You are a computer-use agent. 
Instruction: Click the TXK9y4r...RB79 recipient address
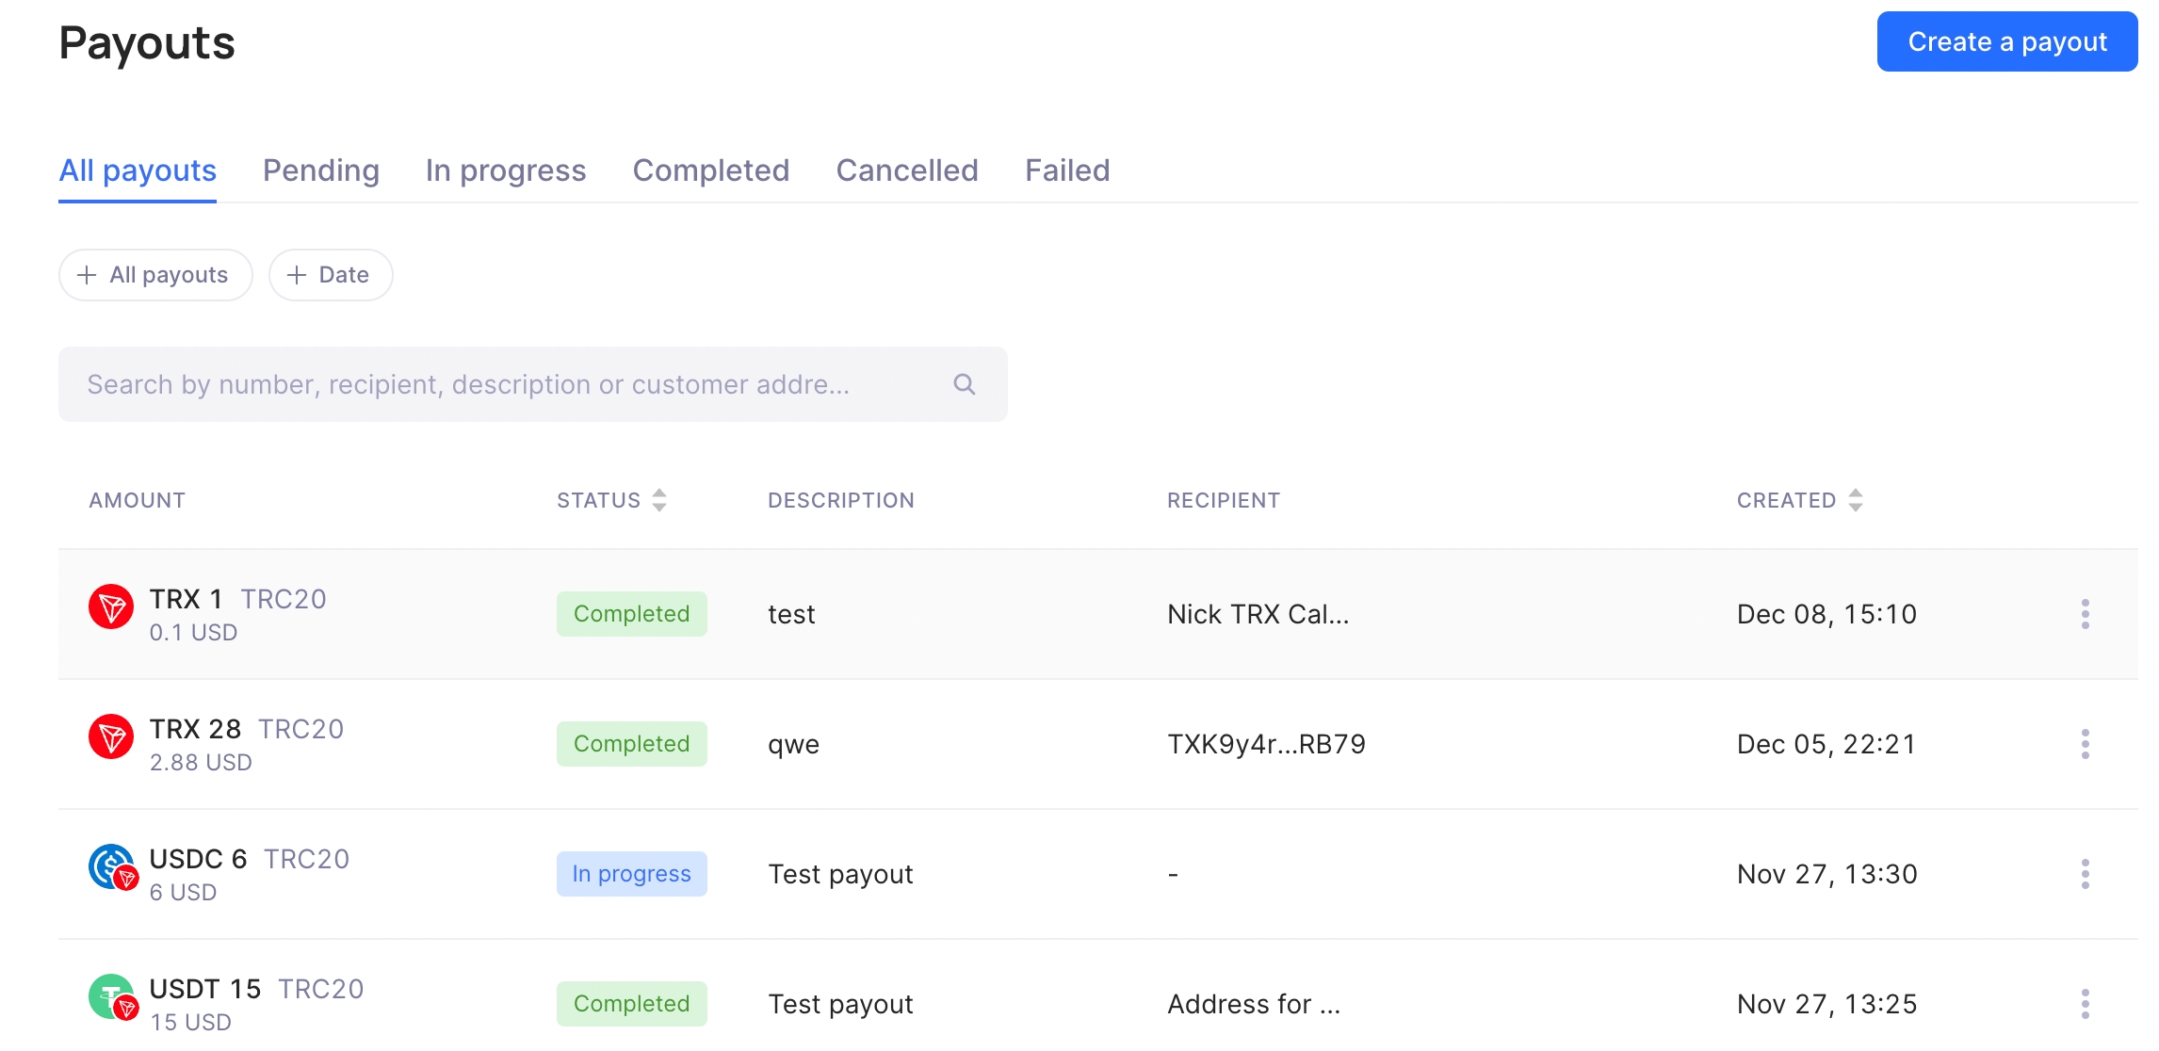[x=1266, y=744]
